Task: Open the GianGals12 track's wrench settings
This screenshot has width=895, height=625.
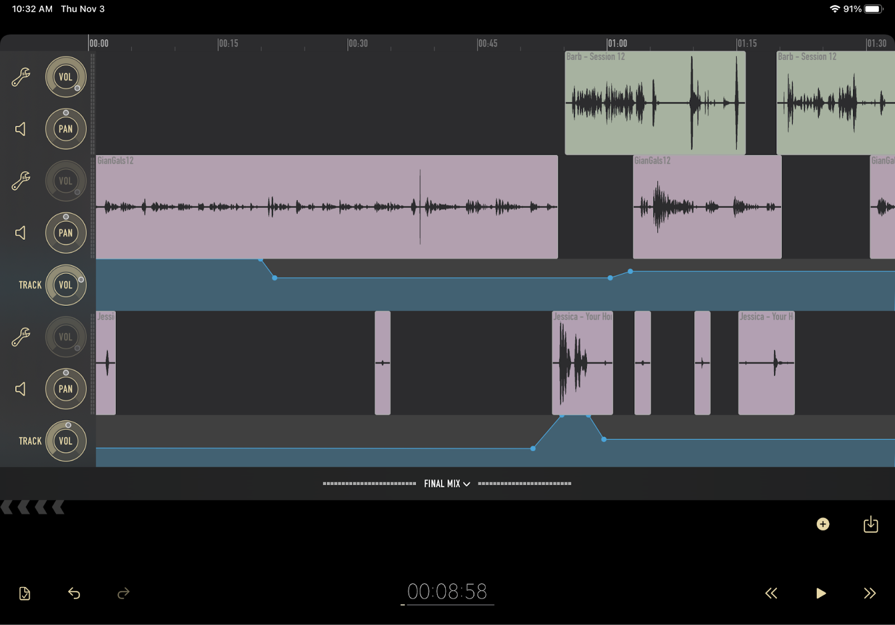Action: click(x=21, y=181)
